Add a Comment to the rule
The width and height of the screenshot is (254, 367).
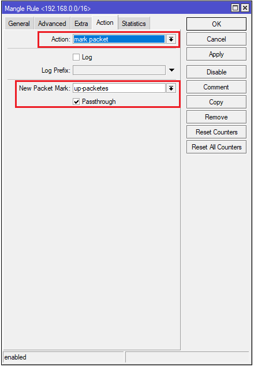[x=216, y=87]
